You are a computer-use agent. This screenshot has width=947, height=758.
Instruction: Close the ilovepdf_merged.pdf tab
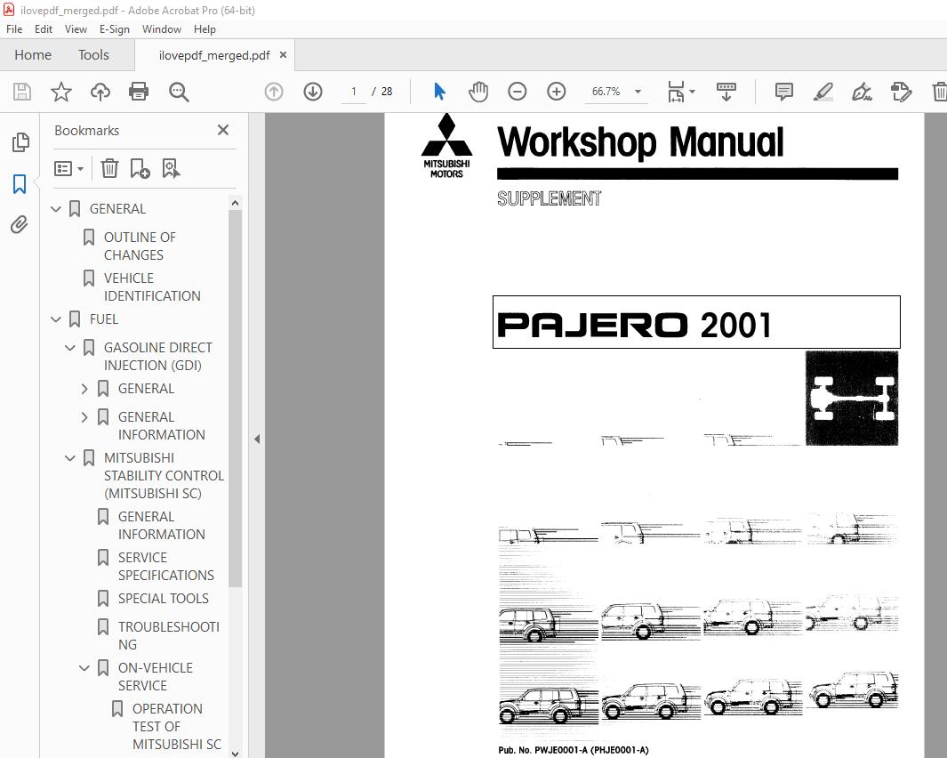283,55
